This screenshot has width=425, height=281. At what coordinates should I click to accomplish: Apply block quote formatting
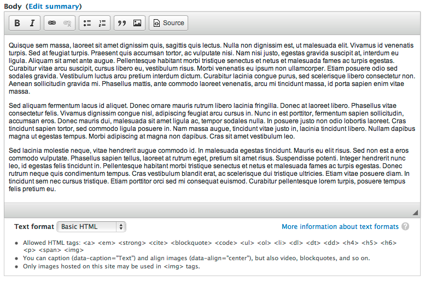coord(122,23)
